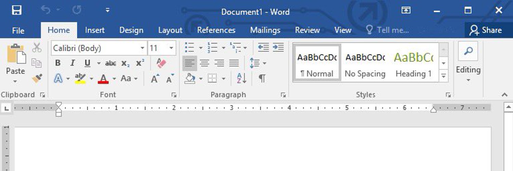Open font color dropdown arrow
513x171 pixels.
coord(114,79)
